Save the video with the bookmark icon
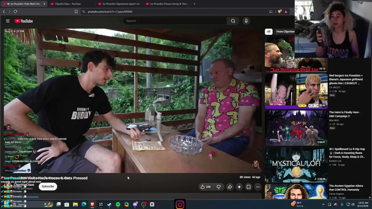This screenshot has width=372, height=209. pos(248,187)
